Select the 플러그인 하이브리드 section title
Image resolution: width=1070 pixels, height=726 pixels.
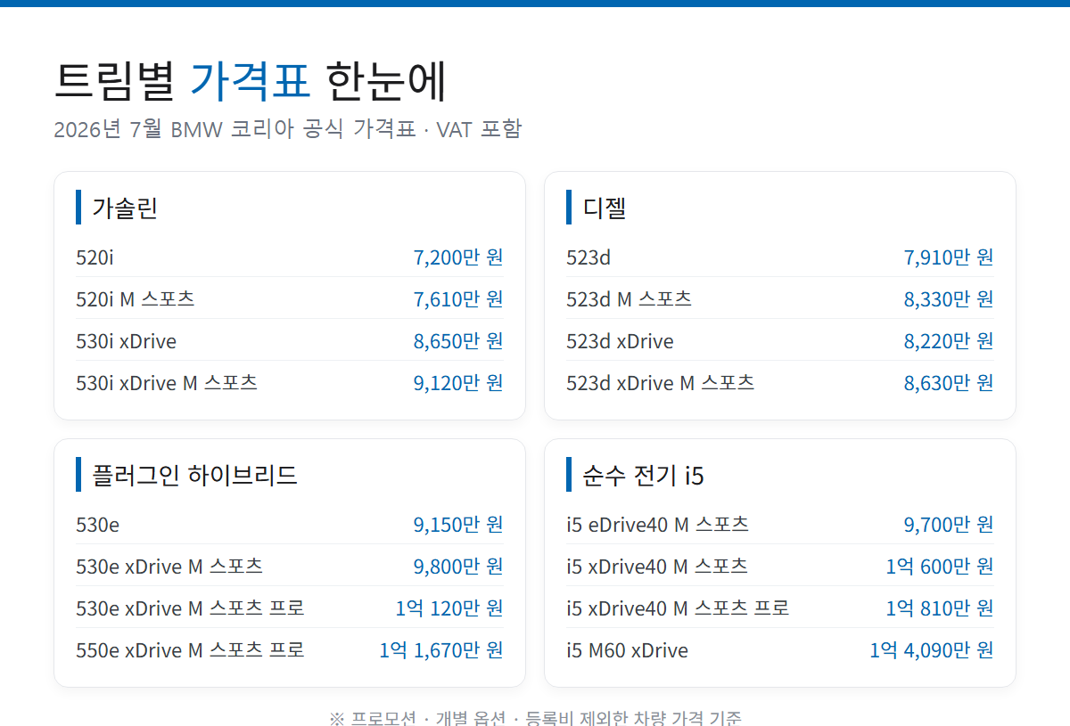[194, 475]
